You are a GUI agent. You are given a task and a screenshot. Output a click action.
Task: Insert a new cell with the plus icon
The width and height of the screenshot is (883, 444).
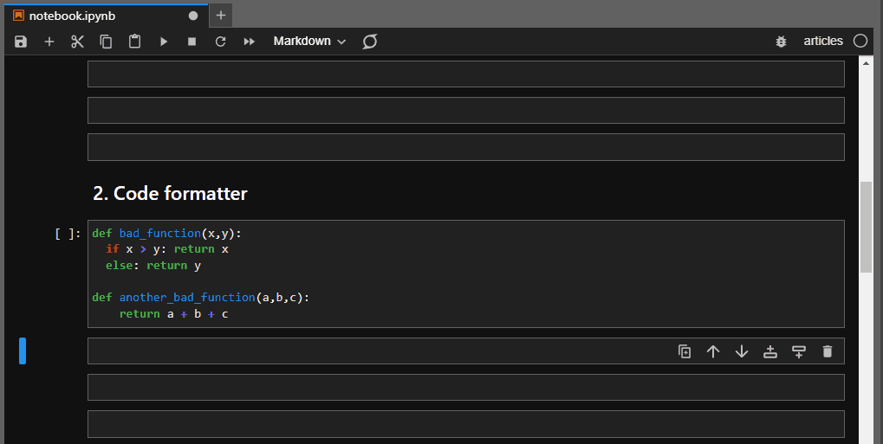tap(49, 41)
